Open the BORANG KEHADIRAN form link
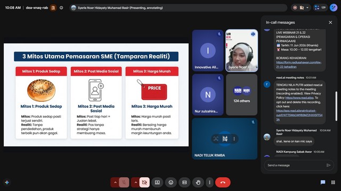Viewport: 341px width, 191px height. (298, 65)
